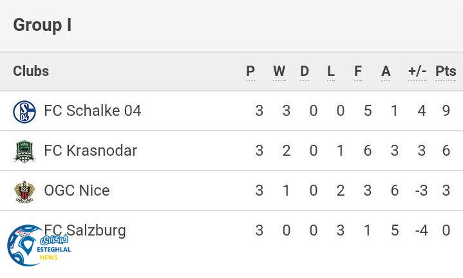Click the W (wins) column header

click(x=279, y=71)
